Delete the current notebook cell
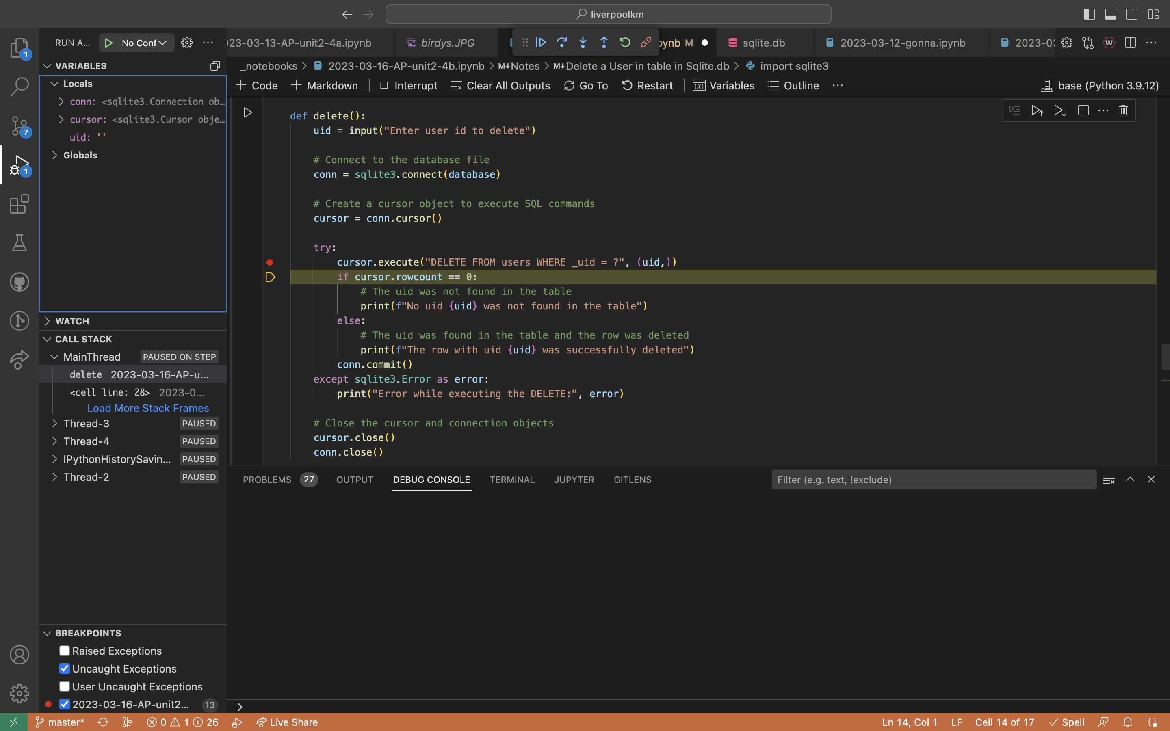The image size is (1170, 731). coord(1122,110)
